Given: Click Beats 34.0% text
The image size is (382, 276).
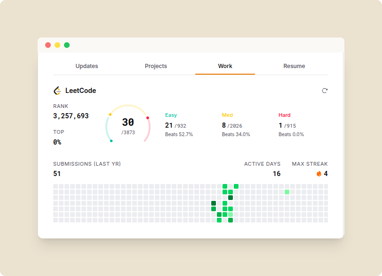Looking at the screenshot, I should pyautogui.click(x=236, y=134).
